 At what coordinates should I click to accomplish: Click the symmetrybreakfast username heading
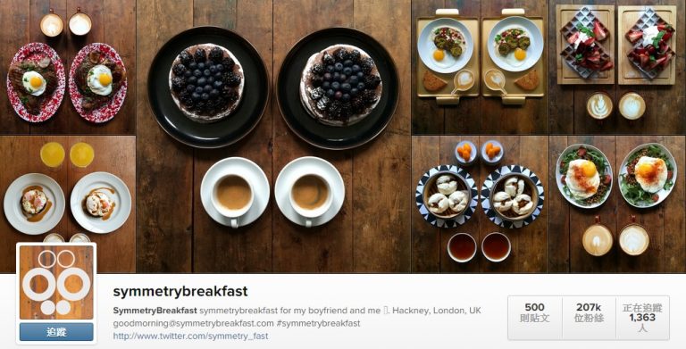tap(180, 291)
